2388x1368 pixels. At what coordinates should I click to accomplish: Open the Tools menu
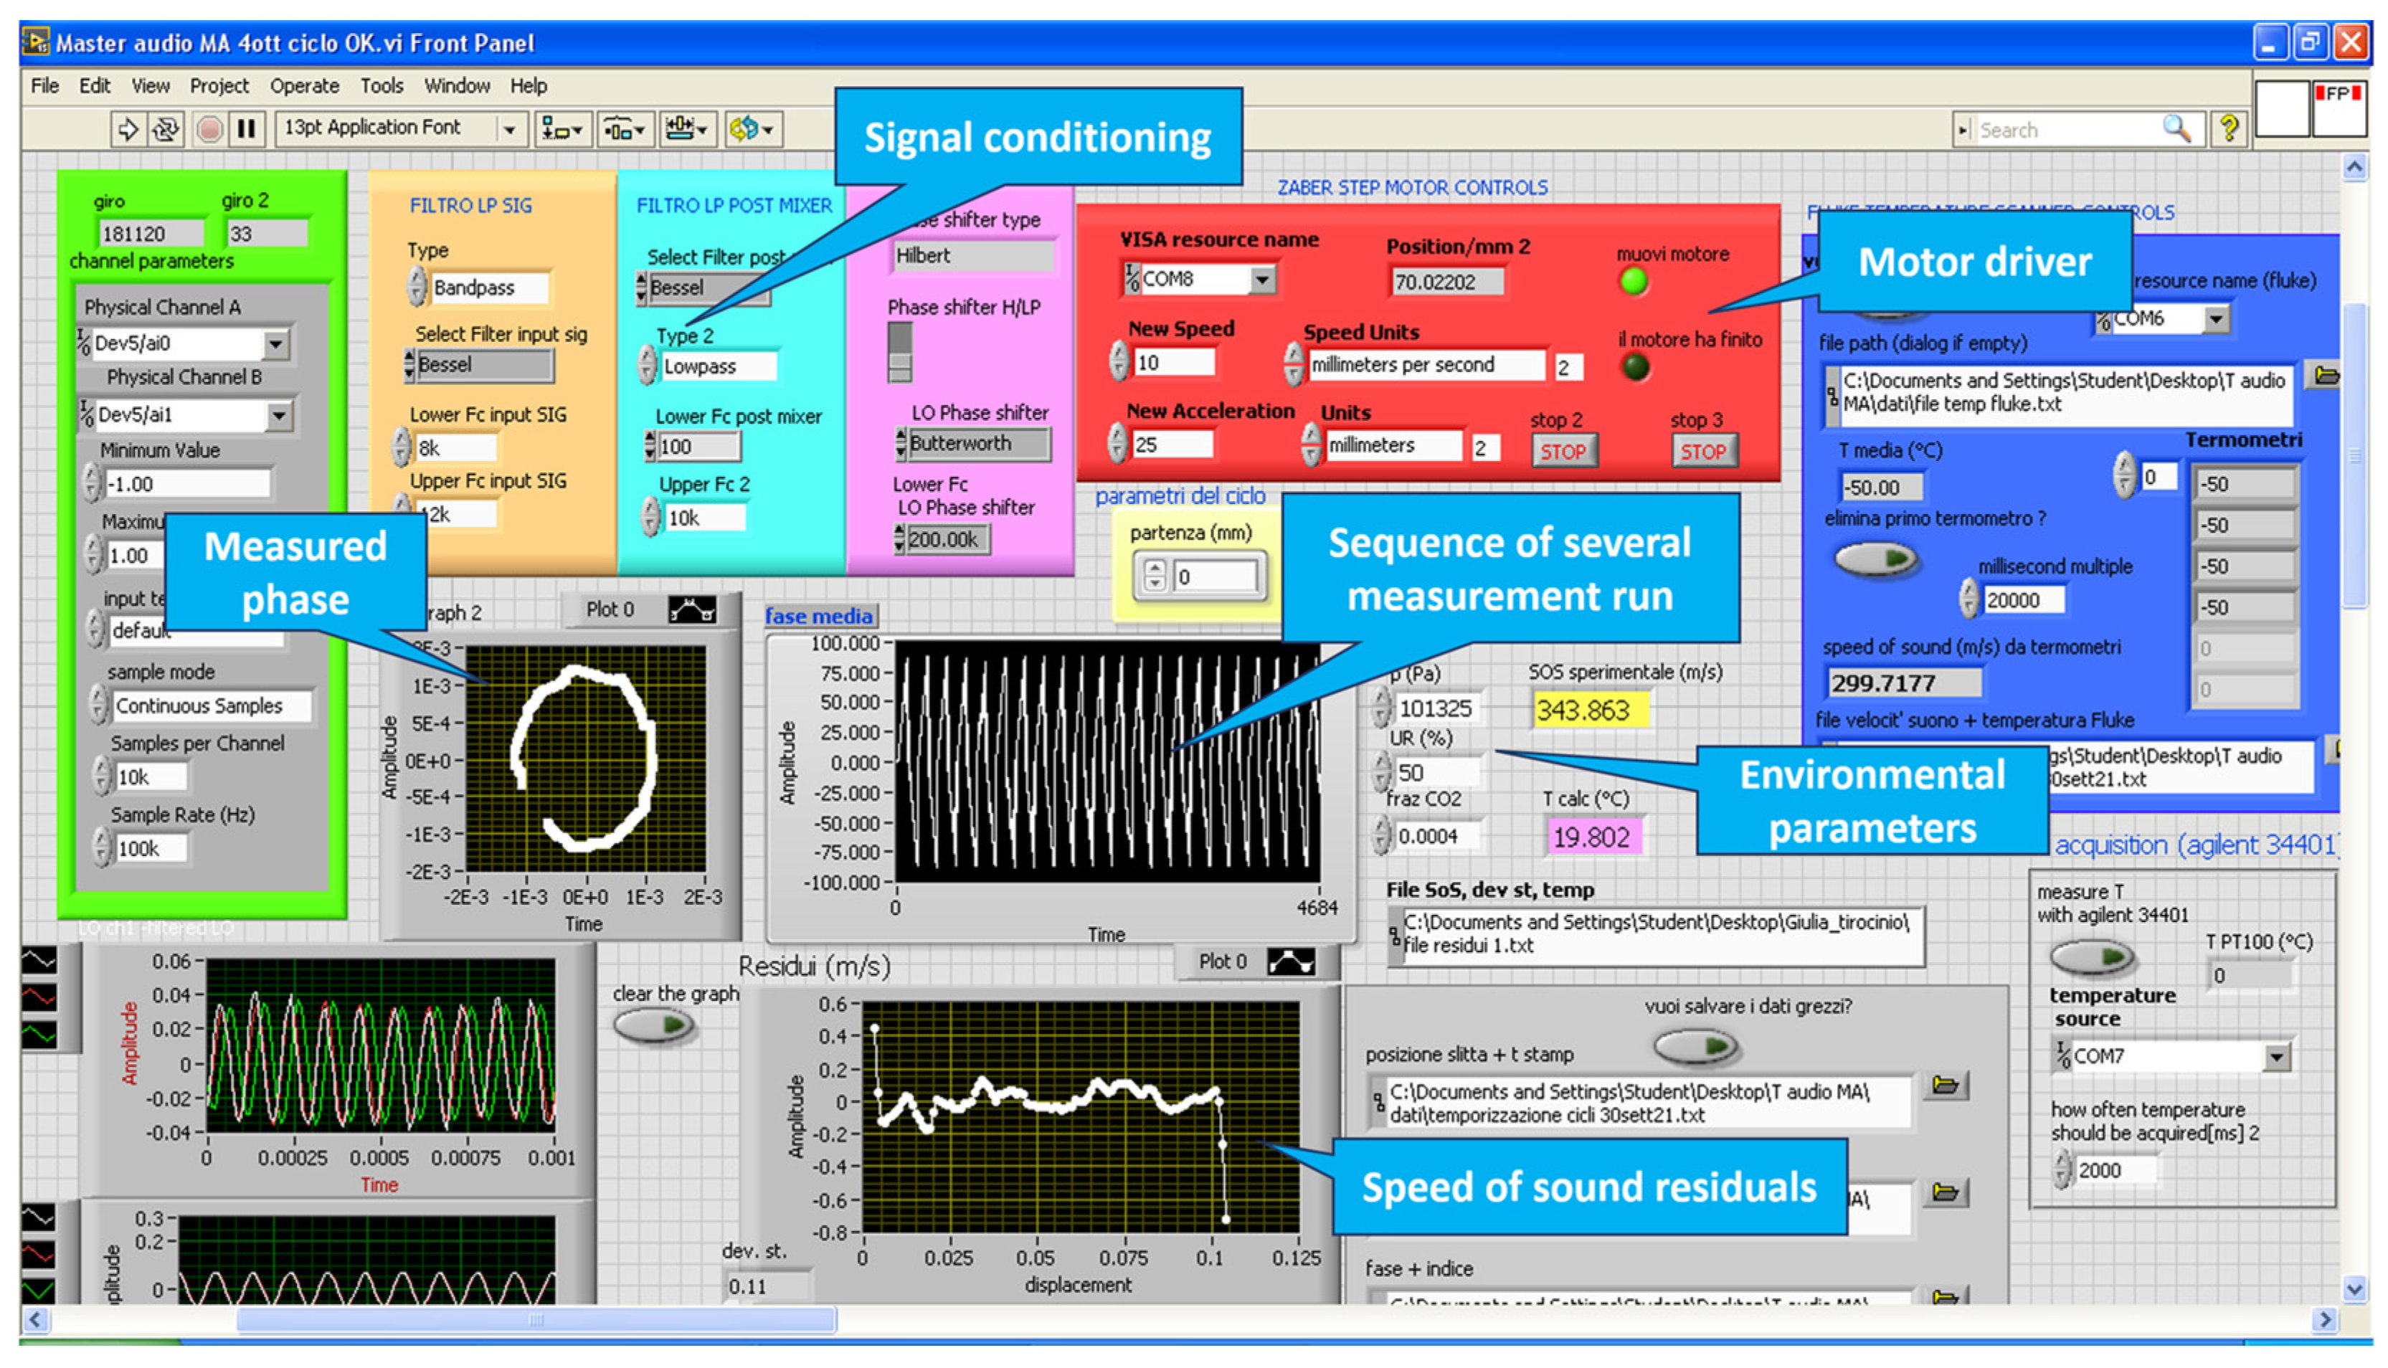(382, 87)
